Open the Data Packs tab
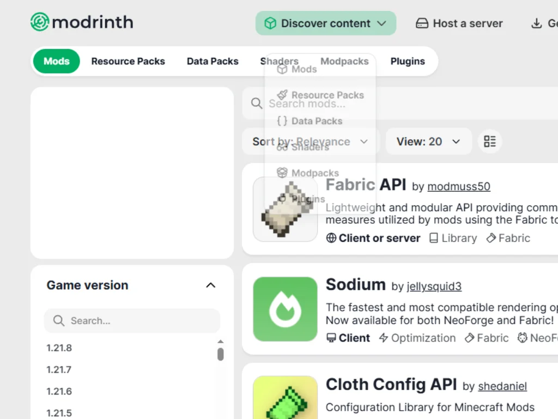Image resolution: width=558 pixels, height=419 pixels. coord(213,61)
